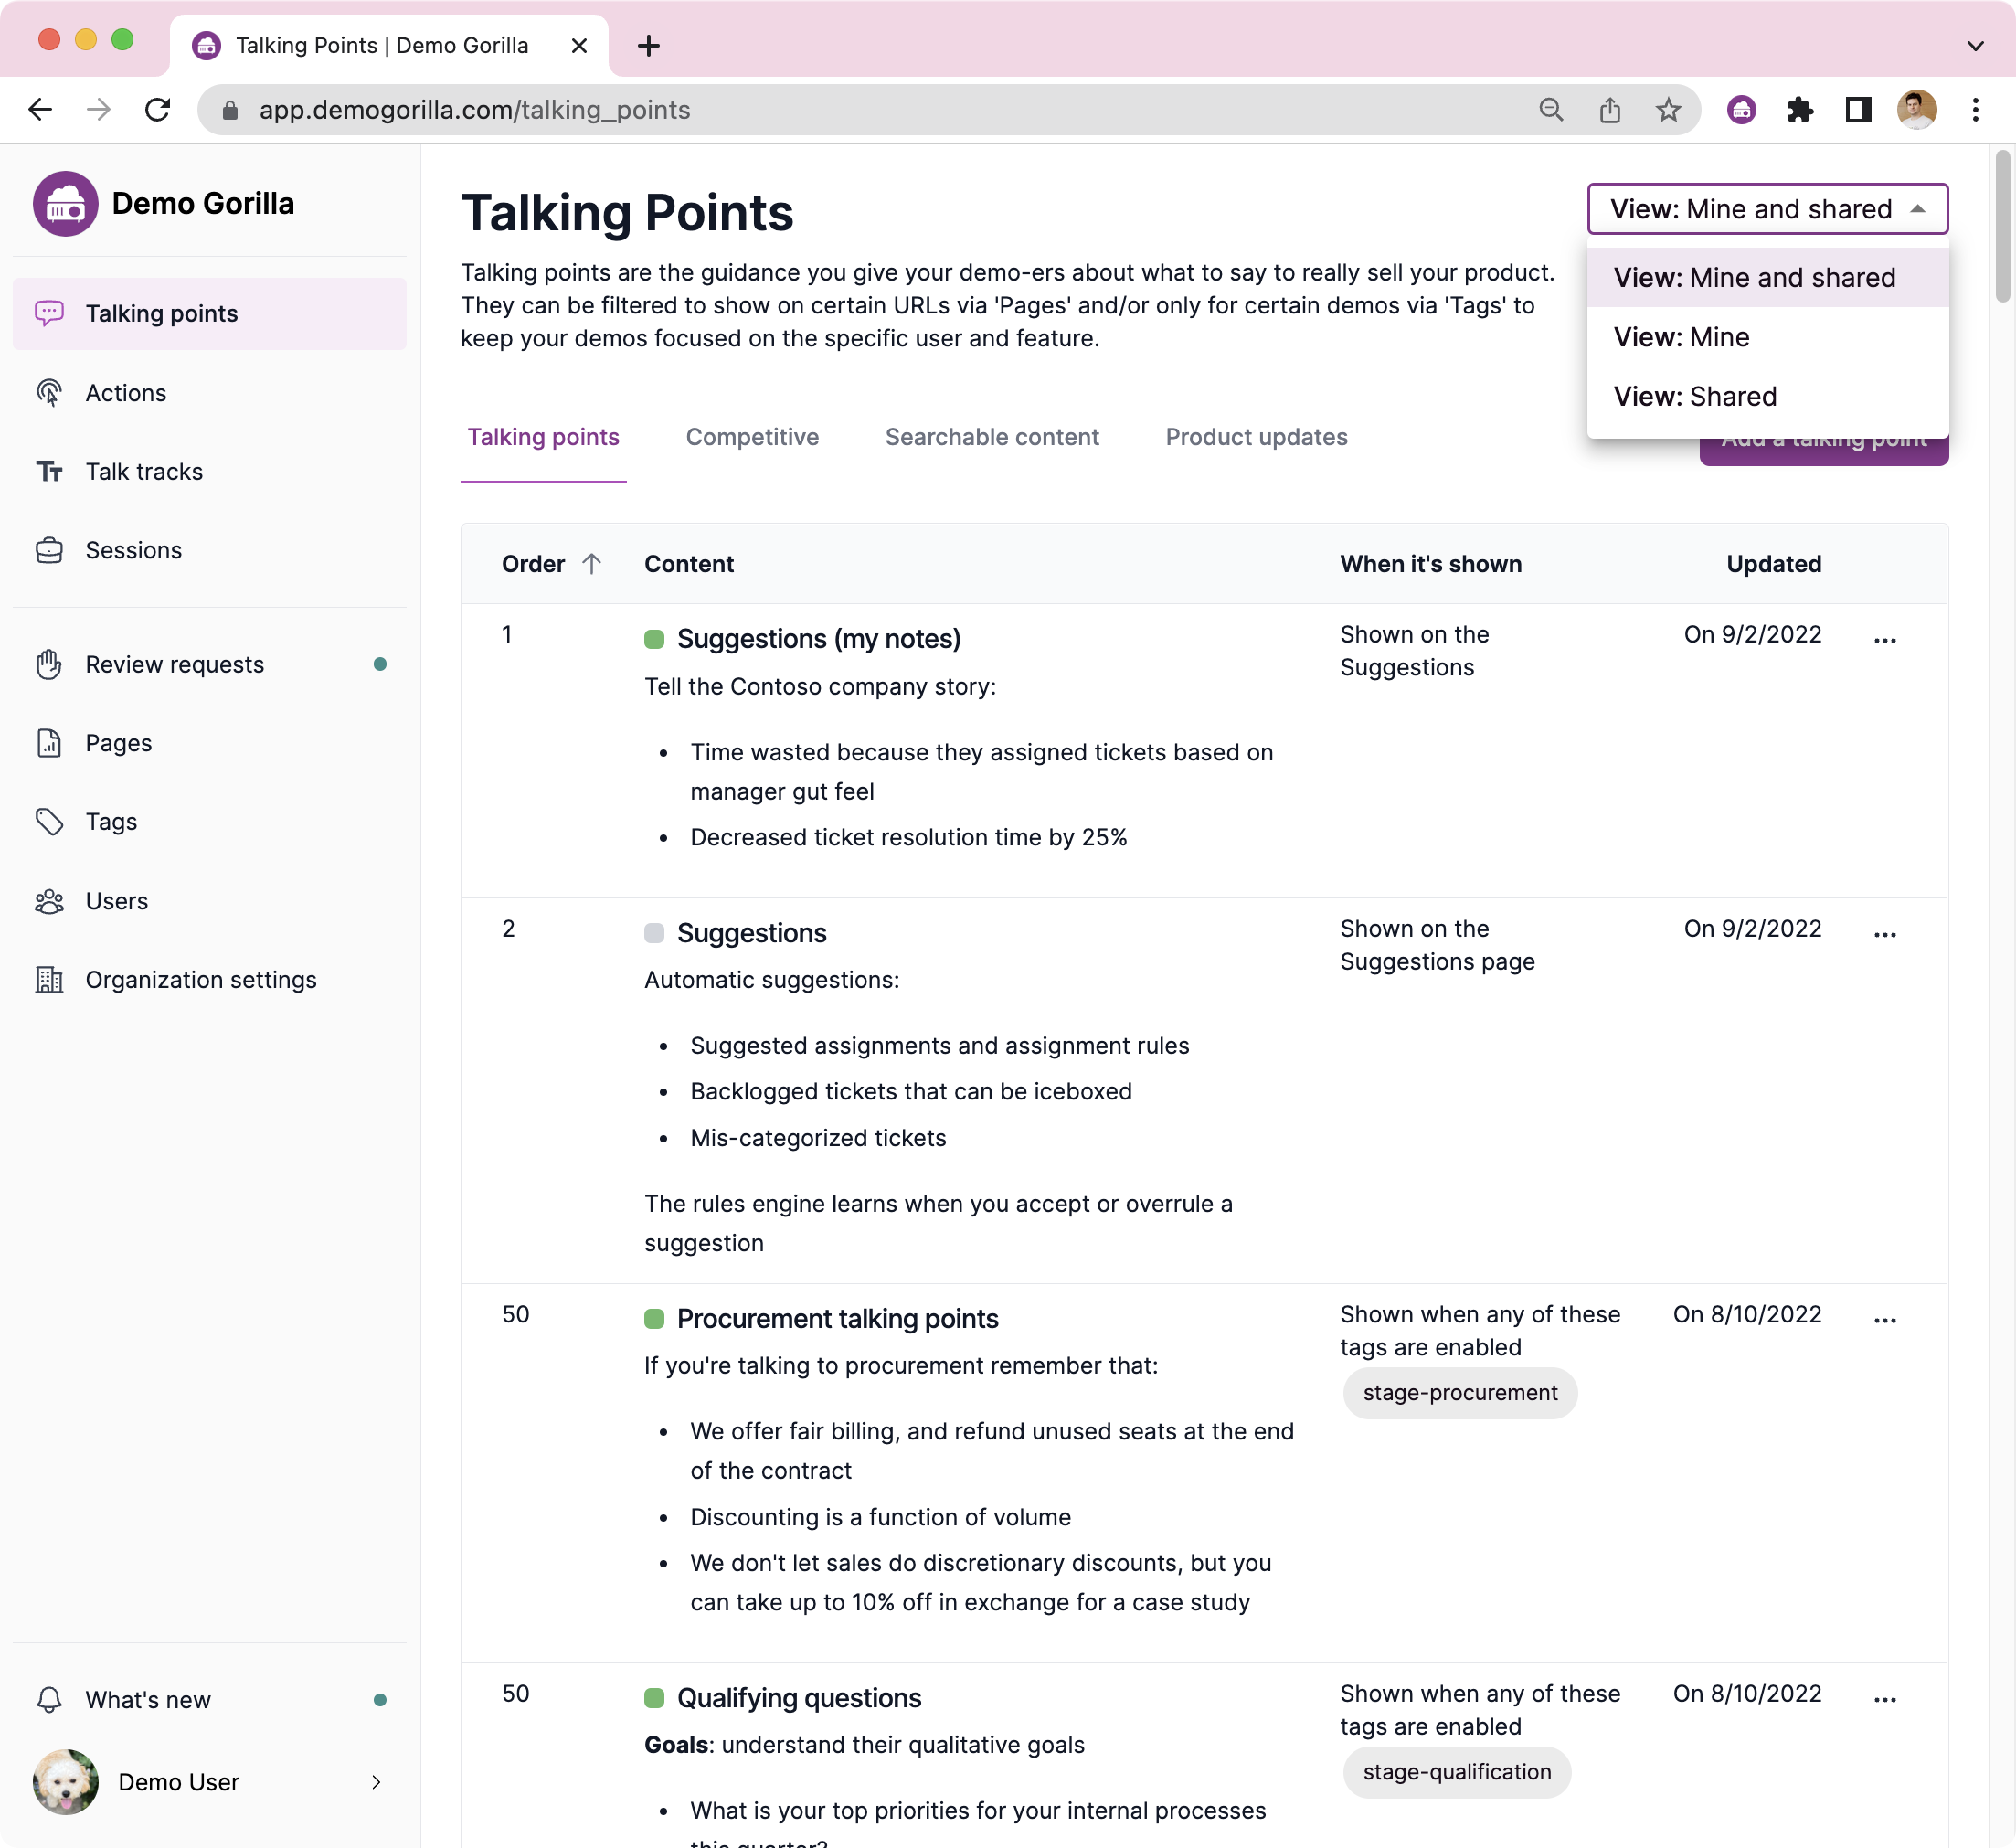The image size is (2016, 1848).
Task: Enable the gray status dot on Suggestions
Action: point(656,932)
